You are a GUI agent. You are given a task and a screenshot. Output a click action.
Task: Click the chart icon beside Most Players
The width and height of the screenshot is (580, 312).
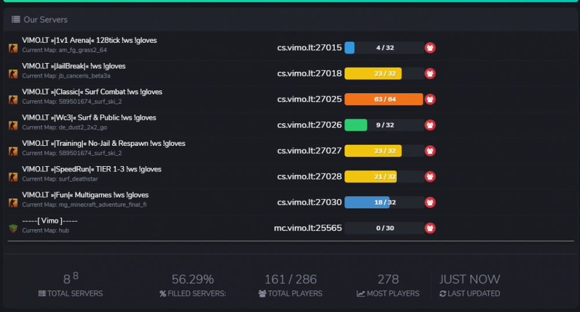[361, 293]
